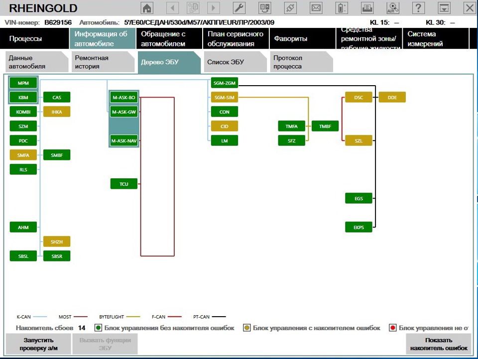The width and height of the screenshot is (478, 359).
Task: Select the TMBF control unit
Action: click(x=325, y=126)
